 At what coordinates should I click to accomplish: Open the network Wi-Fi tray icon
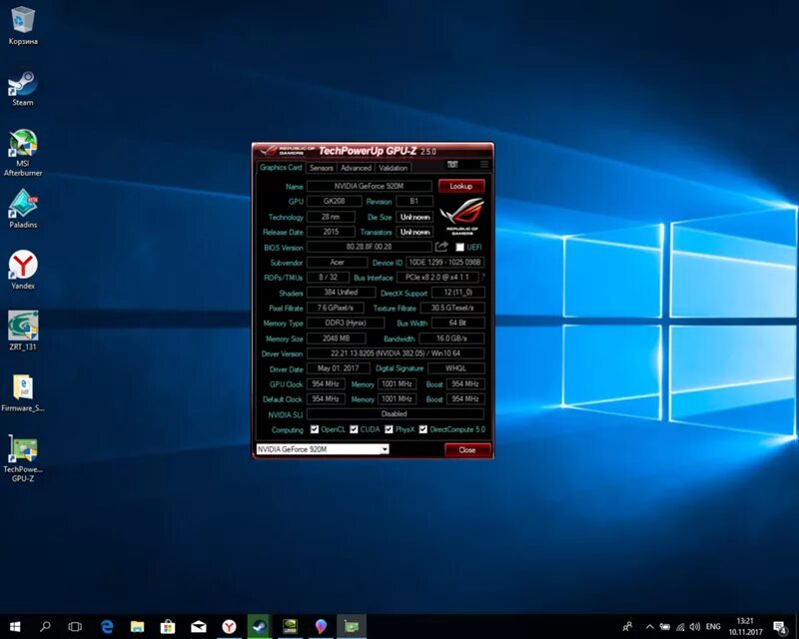(x=680, y=627)
